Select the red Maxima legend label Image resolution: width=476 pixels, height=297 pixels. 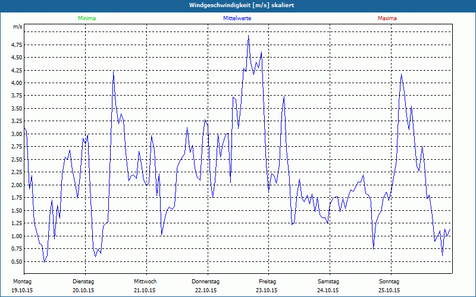click(x=387, y=18)
